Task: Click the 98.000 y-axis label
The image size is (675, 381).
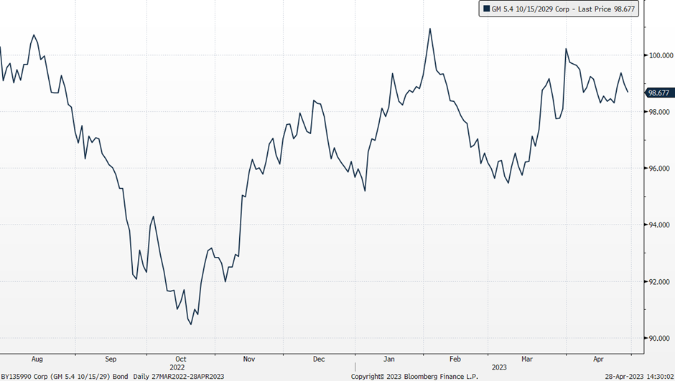Action: 658,112
